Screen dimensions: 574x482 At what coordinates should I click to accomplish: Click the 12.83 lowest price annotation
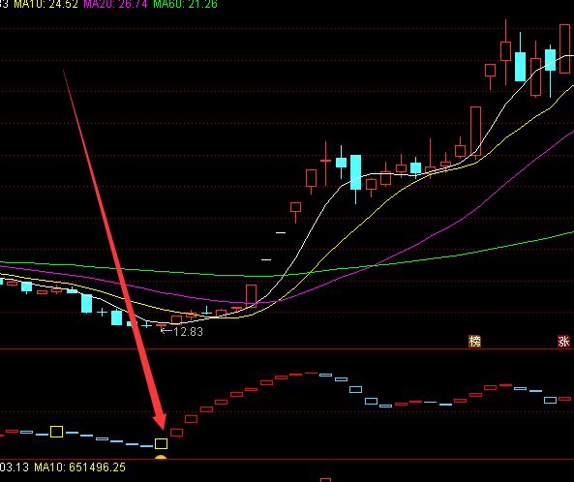tap(188, 332)
